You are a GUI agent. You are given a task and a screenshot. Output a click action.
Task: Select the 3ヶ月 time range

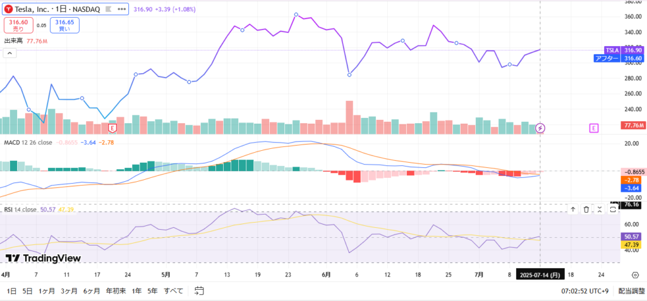coord(69,291)
